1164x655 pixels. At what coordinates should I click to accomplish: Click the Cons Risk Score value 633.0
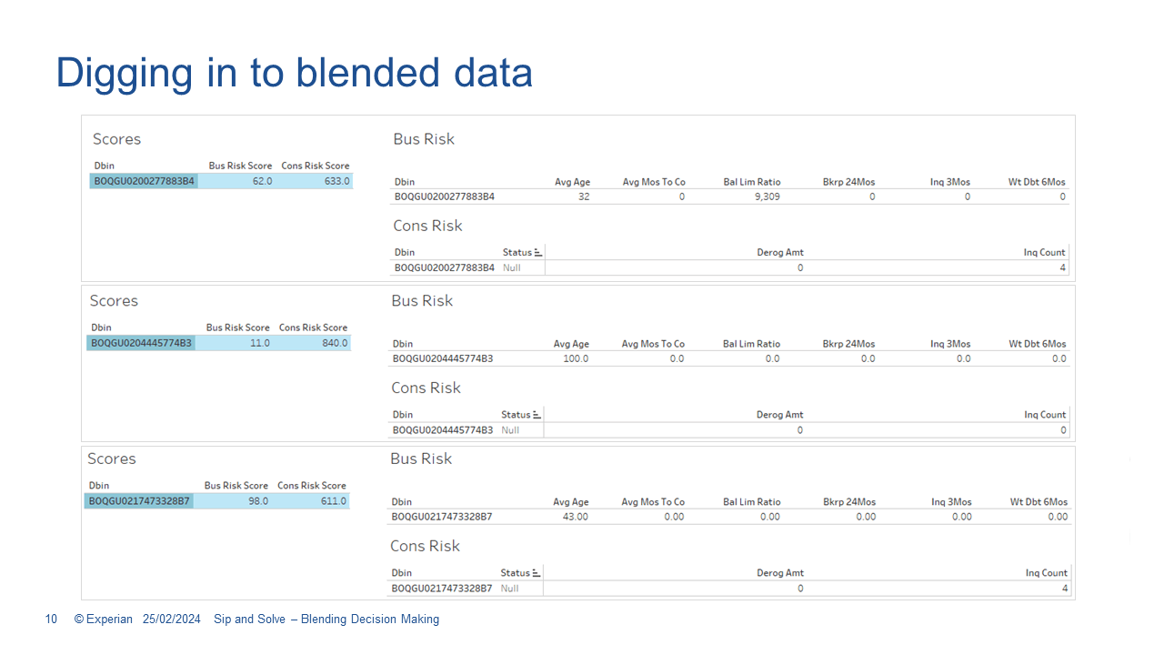tap(336, 181)
